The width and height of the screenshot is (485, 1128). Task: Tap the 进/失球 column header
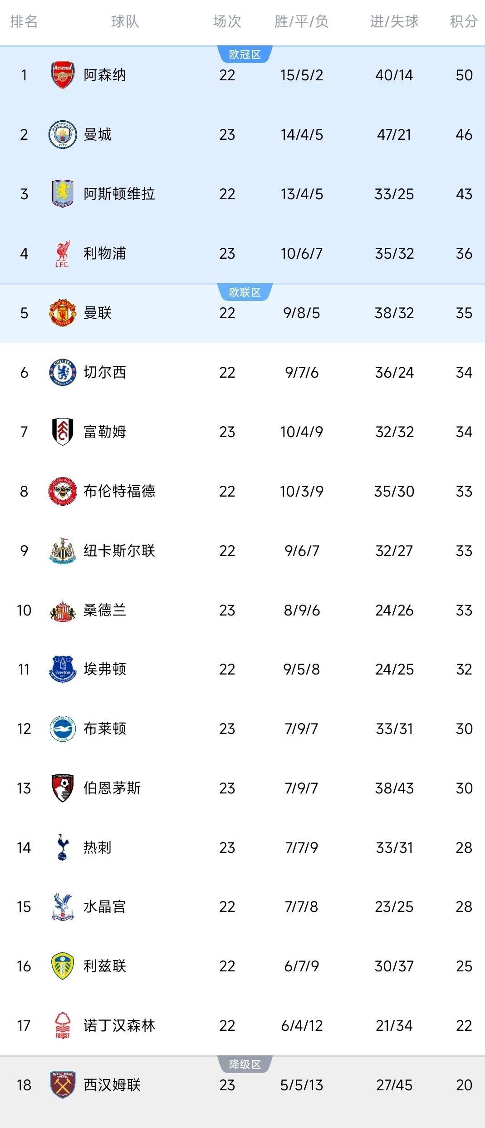click(394, 21)
